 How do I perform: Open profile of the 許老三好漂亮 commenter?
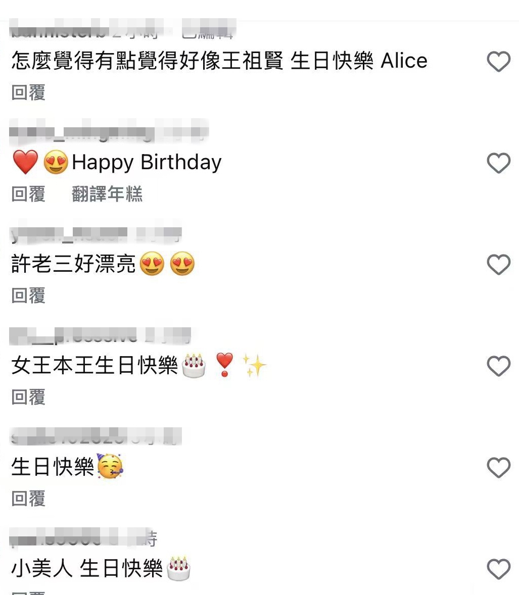(68, 233)
